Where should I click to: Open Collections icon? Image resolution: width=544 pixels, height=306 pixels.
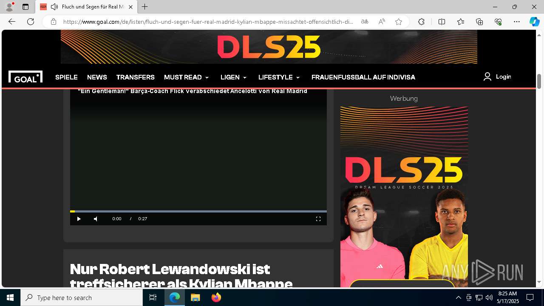click(479, 22)
